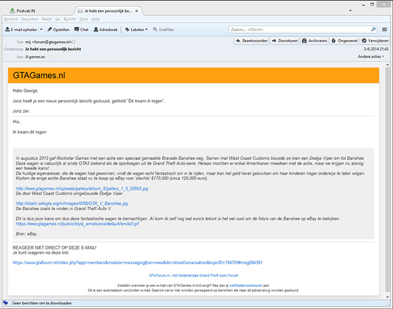The width and height of the screenshot is (393, 309).
Task: Click subject 'Je hebt een persoonlijk bericht'
Action: [x=53, y=49]
